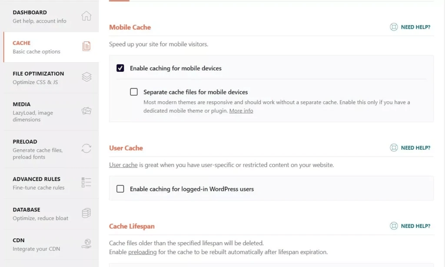
Task: Open the Advanced Rules section
Action: [37, 179]
